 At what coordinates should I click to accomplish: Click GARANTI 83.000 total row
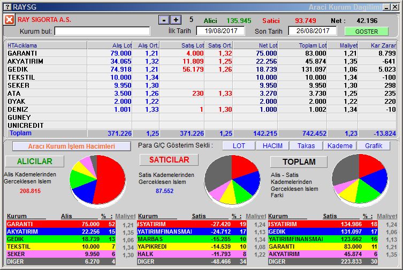coord(323,246)
